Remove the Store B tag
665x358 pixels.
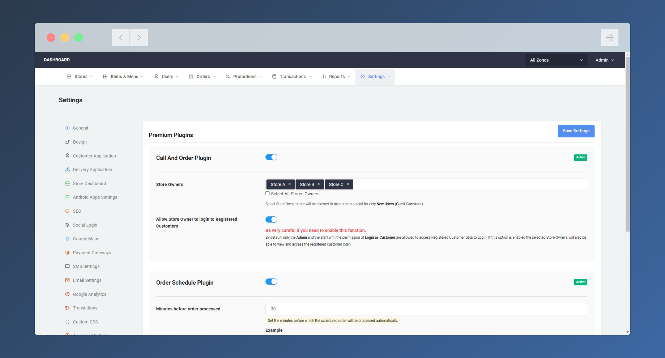coord(319,184)
